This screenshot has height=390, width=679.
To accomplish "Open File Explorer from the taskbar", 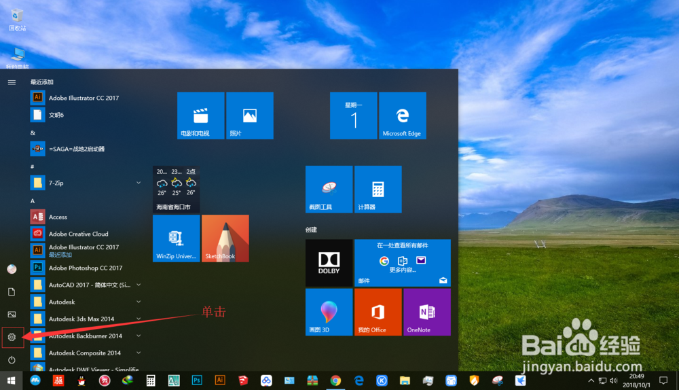I will click(405, 380).
